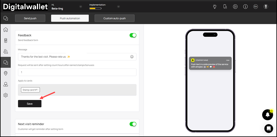277x137 pixels.
Task: Expand the Beta-ling account dropdown
Action: pyautogui.click(x=81, y=7)
